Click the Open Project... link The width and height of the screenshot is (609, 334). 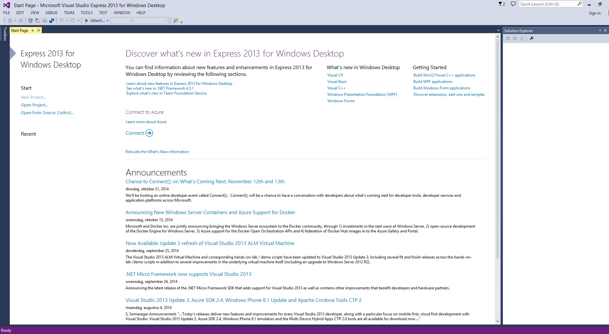[35, 105]
